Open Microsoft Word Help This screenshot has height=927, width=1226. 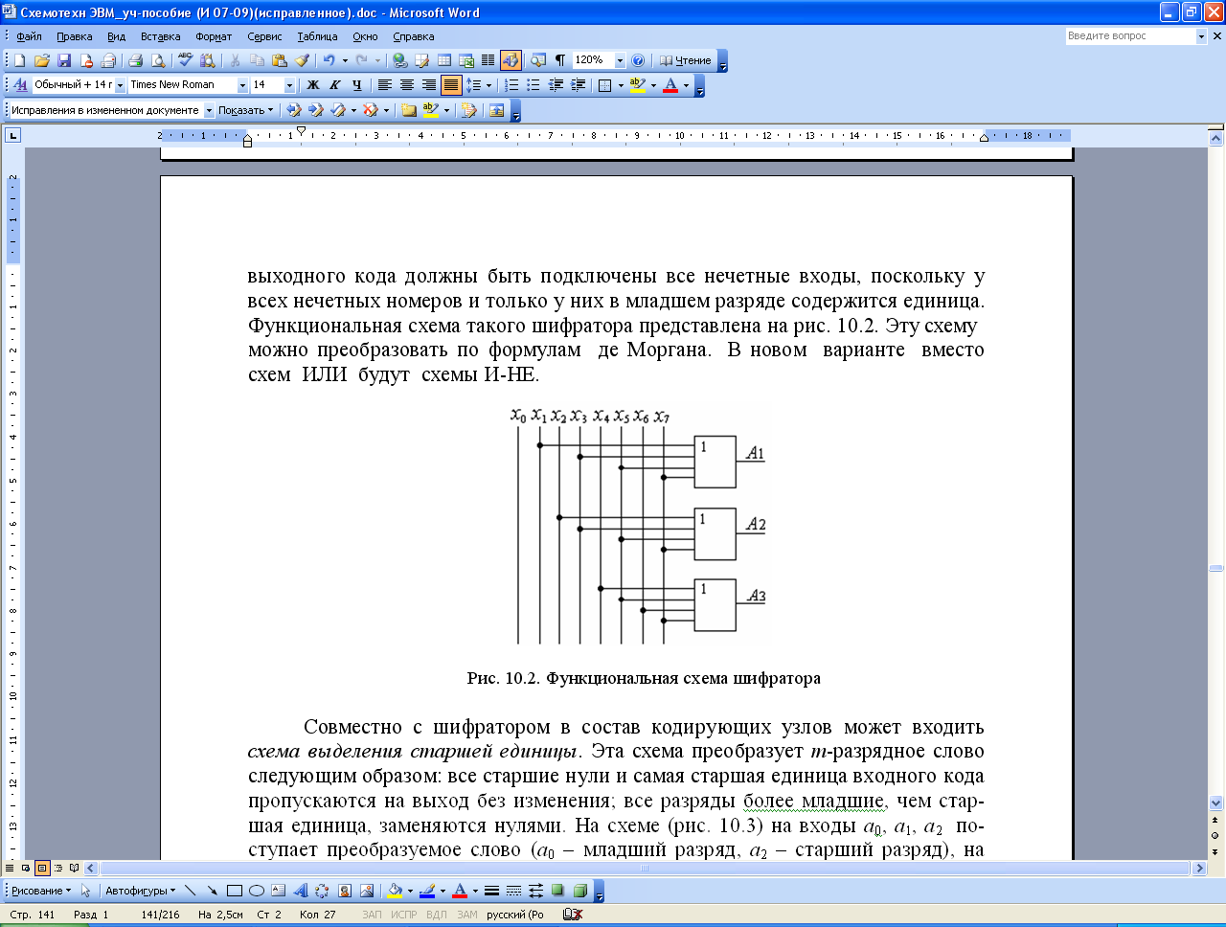click(638, 60)
